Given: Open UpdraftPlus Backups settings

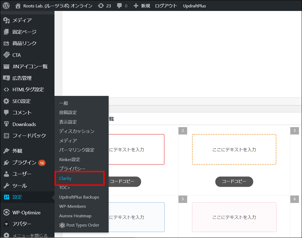Looking at the screenshot, I should (79, 197).
